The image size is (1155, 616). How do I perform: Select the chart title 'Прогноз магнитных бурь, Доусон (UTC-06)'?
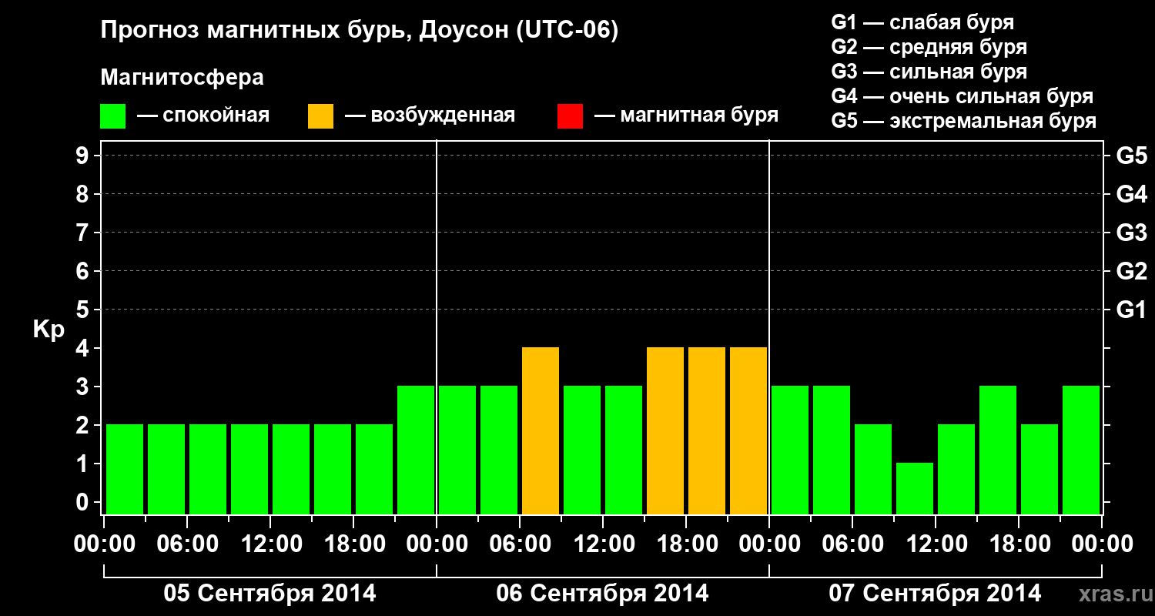pyautogui.click(x=360, y=32)
